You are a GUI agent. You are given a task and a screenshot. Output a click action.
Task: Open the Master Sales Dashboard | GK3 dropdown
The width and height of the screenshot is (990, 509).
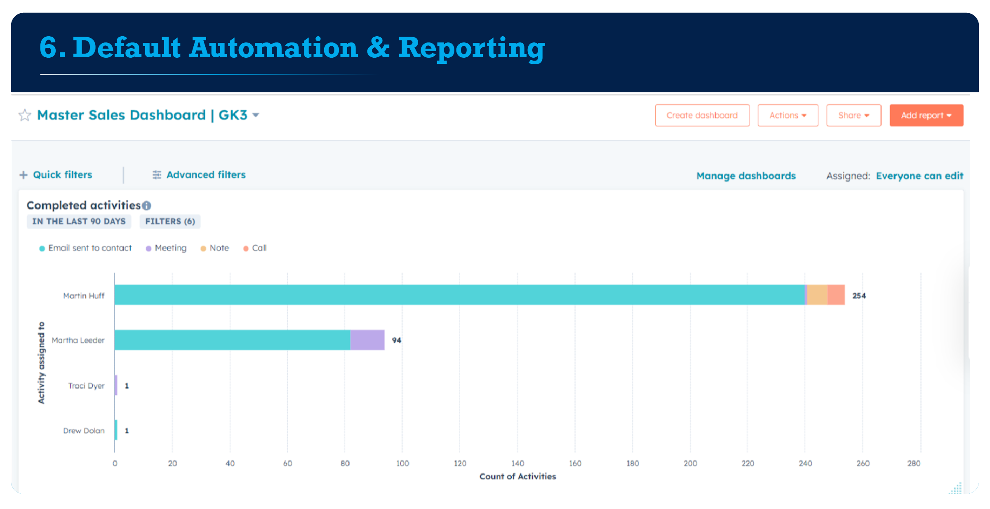click(x=148, y=115)
